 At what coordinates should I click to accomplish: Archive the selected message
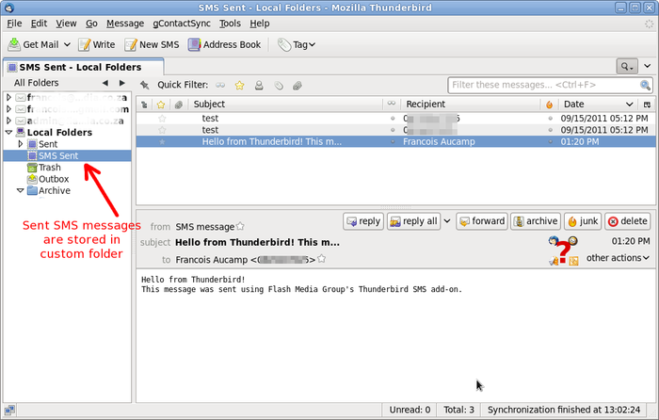point(536,221)
